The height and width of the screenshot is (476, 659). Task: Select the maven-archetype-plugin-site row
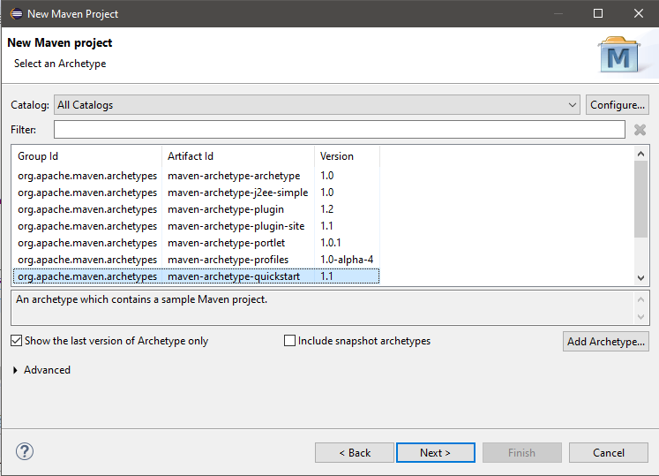coord(196,226)
